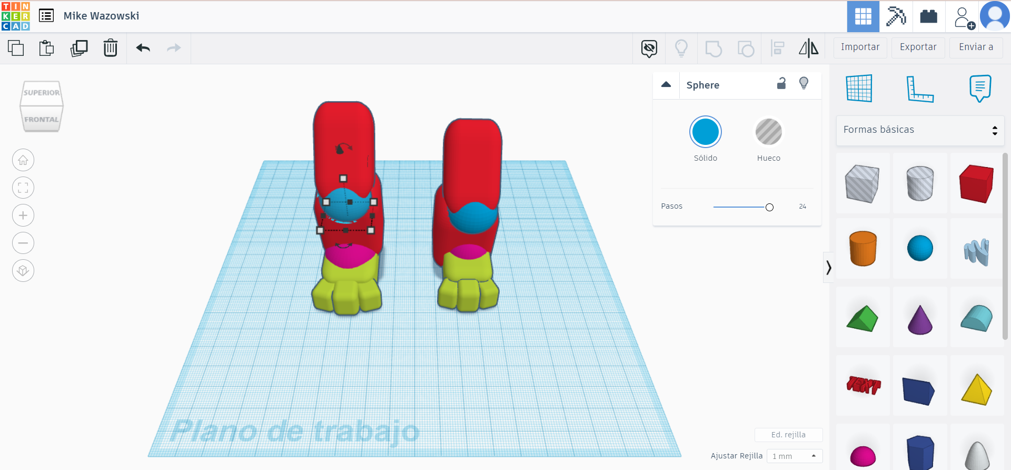Reset to home view
Image resolution: width=1011 pixels, height=470 pixels.
23,160
